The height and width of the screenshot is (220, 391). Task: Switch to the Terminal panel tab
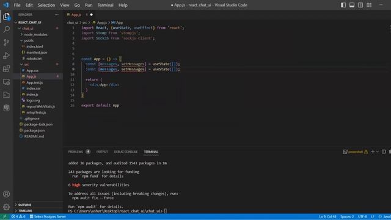tap(151, 152)
